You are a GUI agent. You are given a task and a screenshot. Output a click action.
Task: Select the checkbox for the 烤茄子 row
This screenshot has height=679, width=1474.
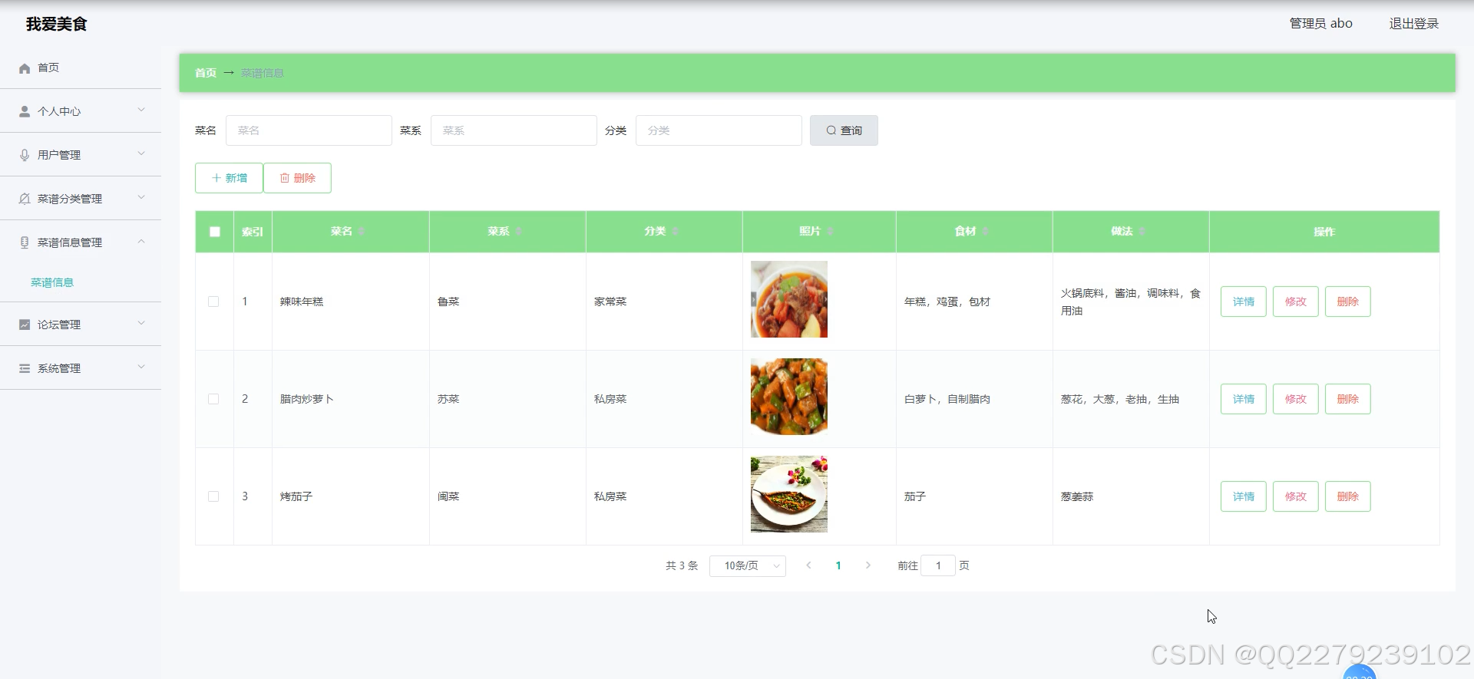pyautogui.click(x=213, y=496)
